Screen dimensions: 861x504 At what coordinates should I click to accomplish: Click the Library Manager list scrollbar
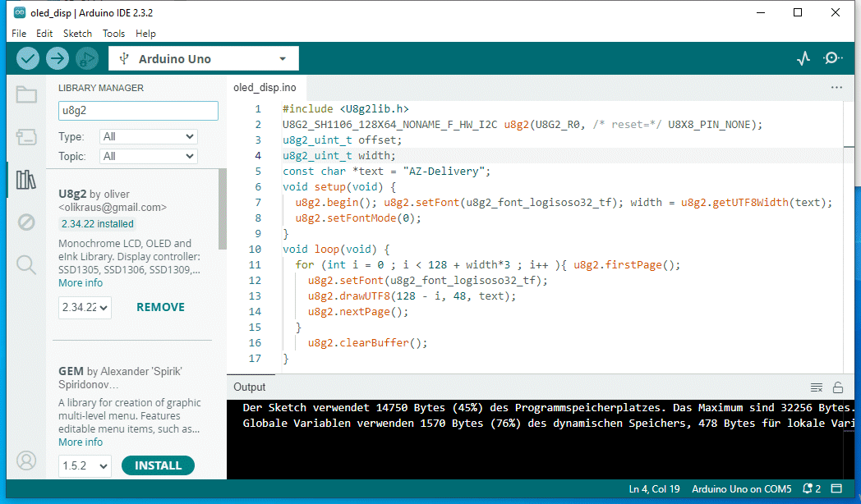tap(223, 209)
